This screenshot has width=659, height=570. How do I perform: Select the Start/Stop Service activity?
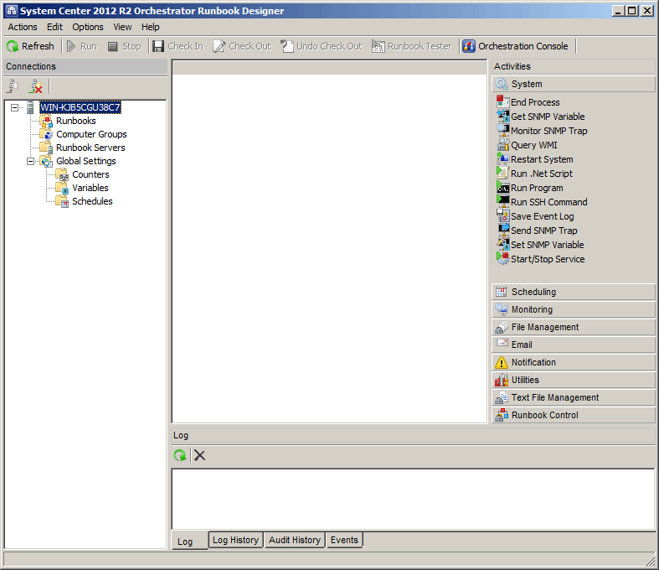[541, 259]
